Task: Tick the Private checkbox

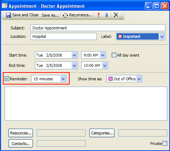Action: tap(165, 144)
